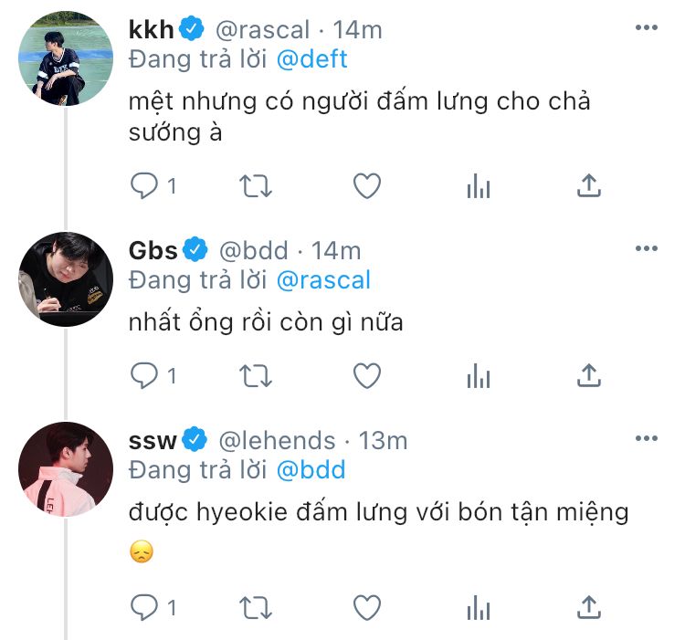Retweet the tweet from @bdd
Viewport: 685px width, 640px height.
pos(255,375)
